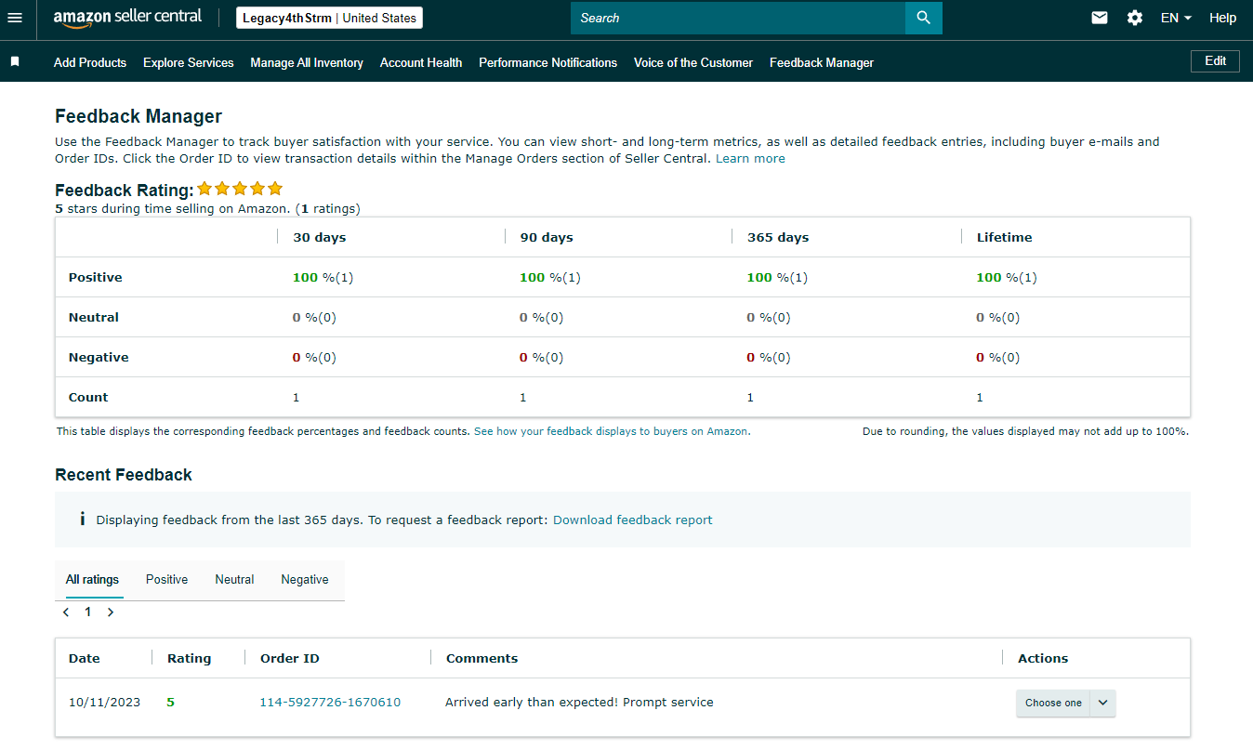Click the Lifetime column header
Screen dimensions: 1253x750
(x=1004, y=237)
